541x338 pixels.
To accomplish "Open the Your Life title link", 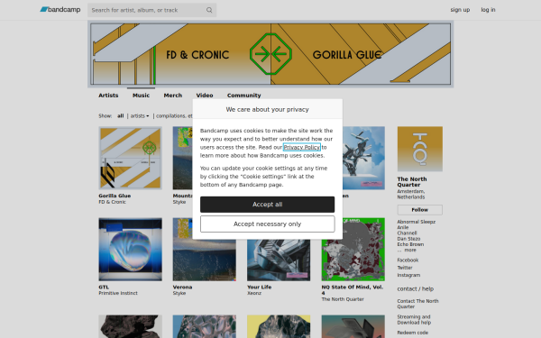I will pyautogui.click(x=259, y=287).
